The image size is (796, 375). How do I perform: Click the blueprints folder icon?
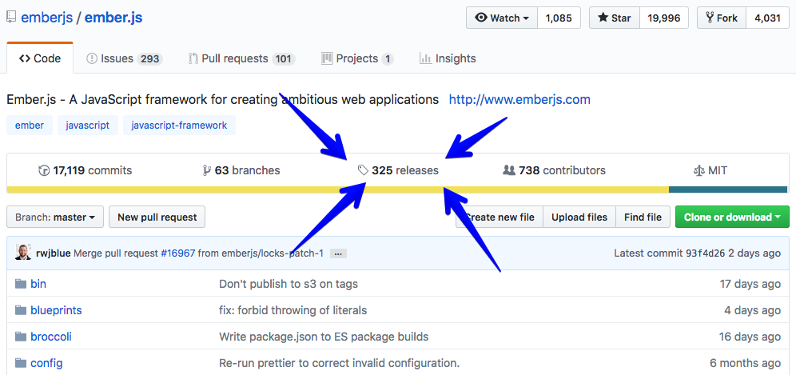21,310
